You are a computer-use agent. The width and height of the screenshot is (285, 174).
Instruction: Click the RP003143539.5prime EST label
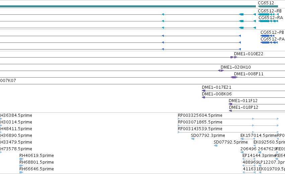coord(200,129)
